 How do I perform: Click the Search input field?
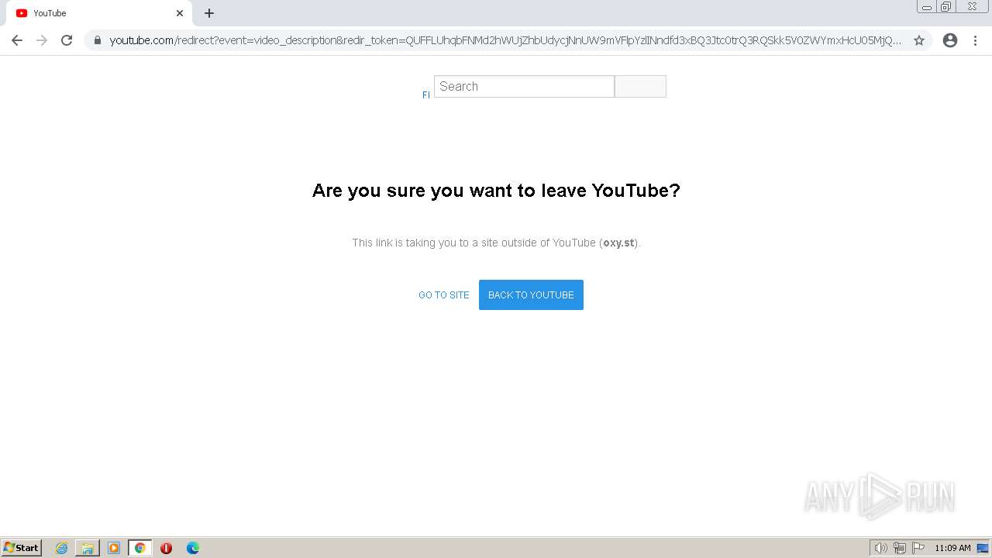tap(524, 86)
